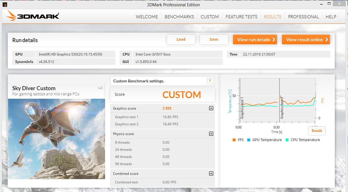Click the 8 threads row
Viewport: 348px width, 192px height.
click(x=162, y=142)
